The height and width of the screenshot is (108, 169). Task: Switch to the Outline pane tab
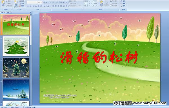pos(8,12)
